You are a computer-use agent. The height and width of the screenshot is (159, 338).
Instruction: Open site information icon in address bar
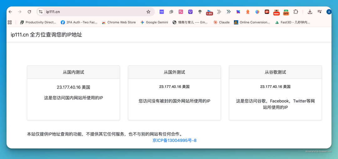(41, 12)
